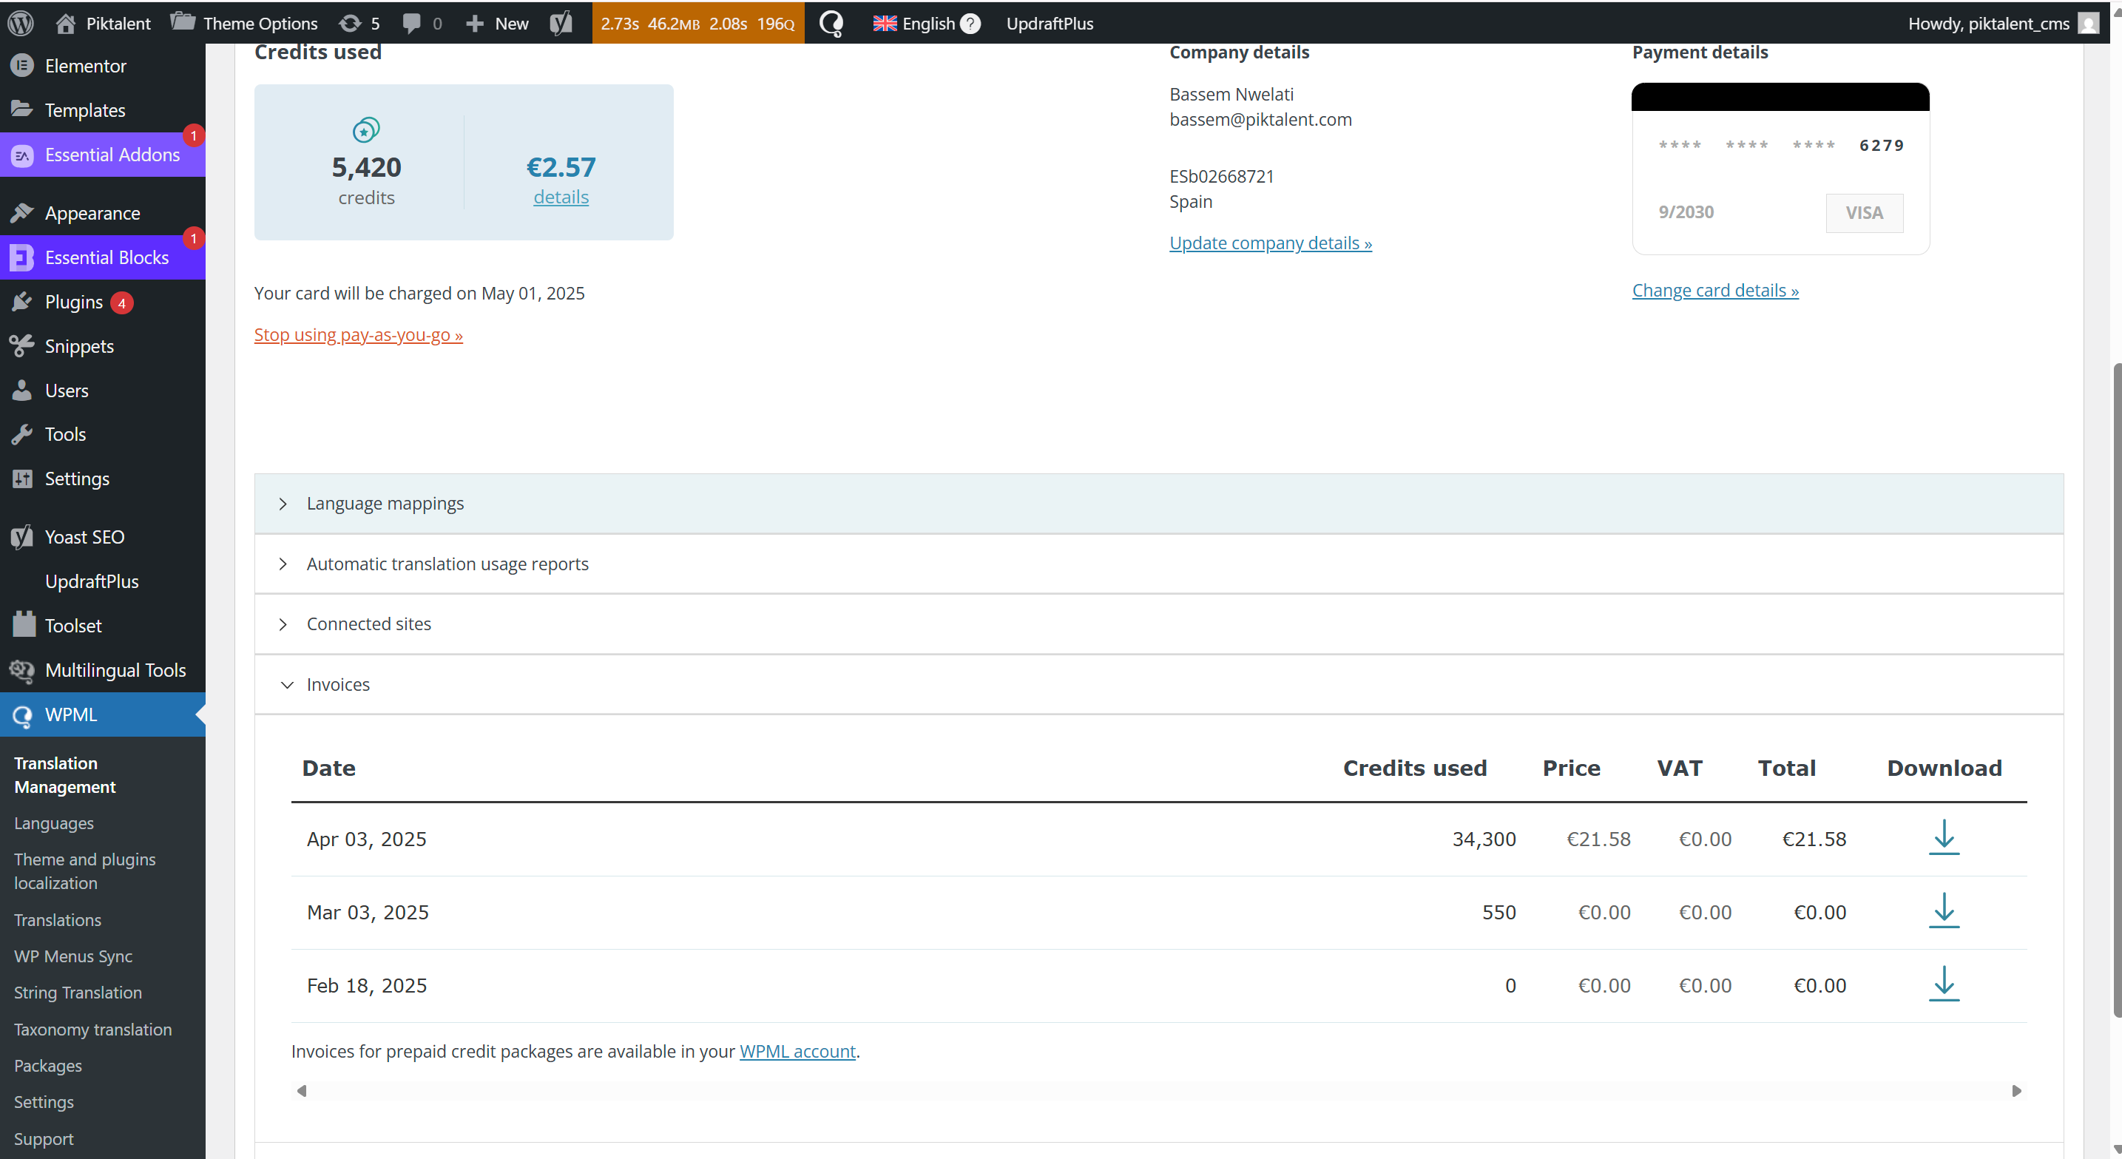Screen dimensions: 2122x1159
Task: Open the comments bubble in admin bar
Action: [x=421, y=23]
